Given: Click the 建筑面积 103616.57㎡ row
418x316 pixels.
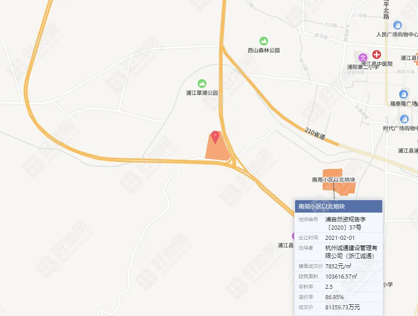Looking at the screenshot, I should click(x=339, y=276).
